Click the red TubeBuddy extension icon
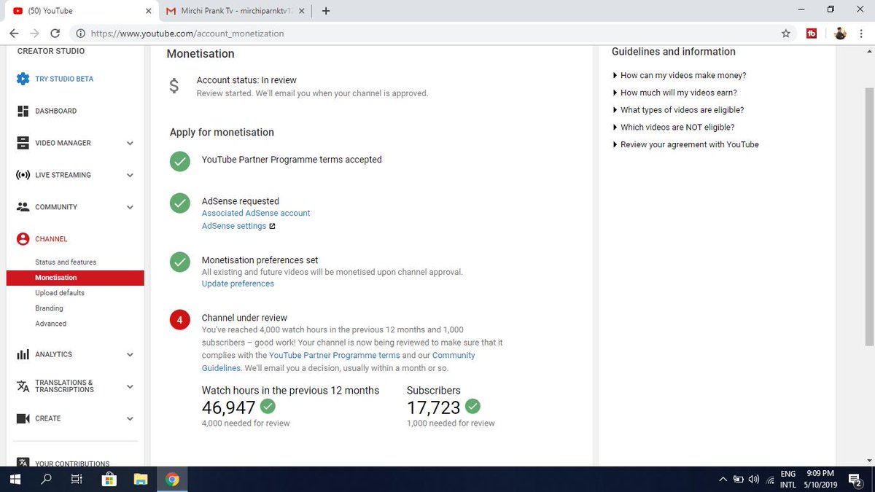The height and width of the screenshot is (492, 875). click(812, 34)
